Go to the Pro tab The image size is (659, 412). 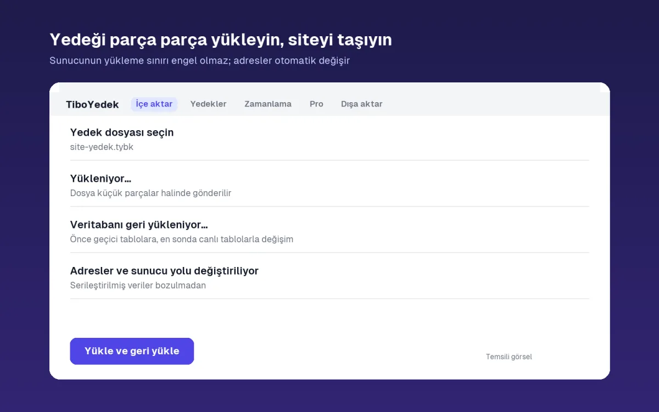click(316, 104)
